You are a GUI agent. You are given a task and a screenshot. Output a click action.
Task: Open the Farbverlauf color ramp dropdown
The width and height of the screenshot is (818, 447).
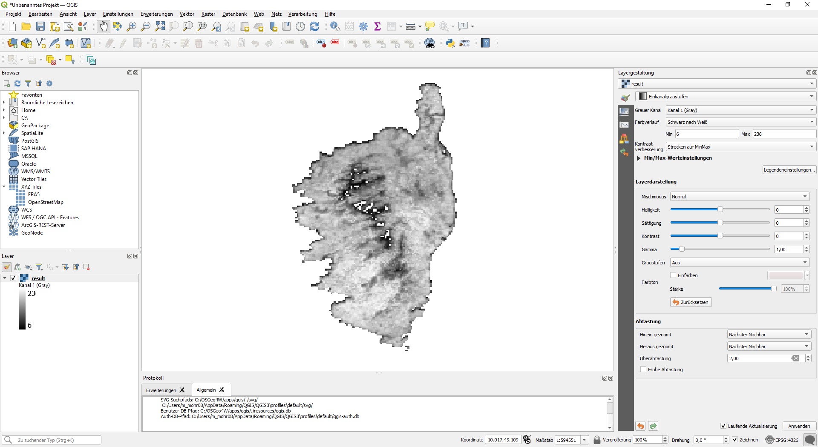point(740,122)
